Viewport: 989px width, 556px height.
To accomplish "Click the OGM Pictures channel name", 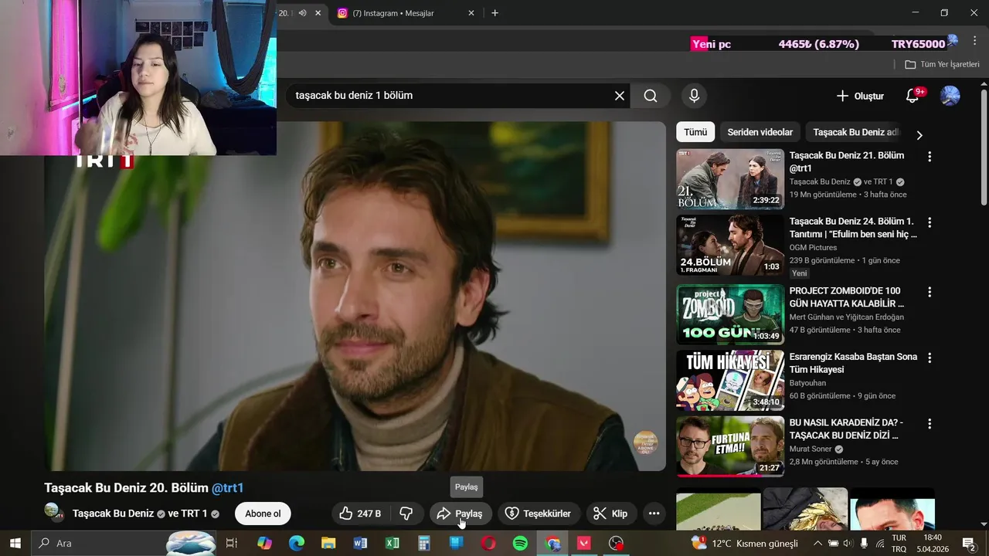I will pos(813,248).
